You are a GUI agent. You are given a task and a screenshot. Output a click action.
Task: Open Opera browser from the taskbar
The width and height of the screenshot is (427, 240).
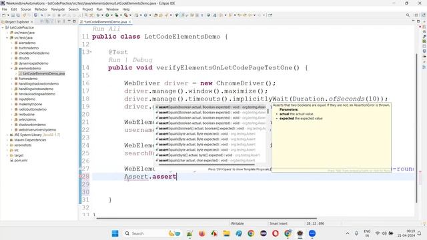pyautogui.click(x=276, y=233)
